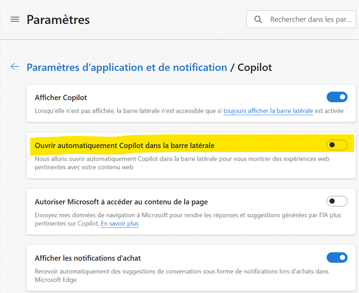Viewport: 359px width, 293px height.
Task: Disable the Afficher Copilot toggle
Action: click(x=337, y=97)
